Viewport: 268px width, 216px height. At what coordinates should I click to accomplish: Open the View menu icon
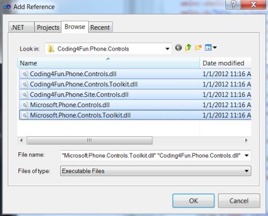click(208, 48)
